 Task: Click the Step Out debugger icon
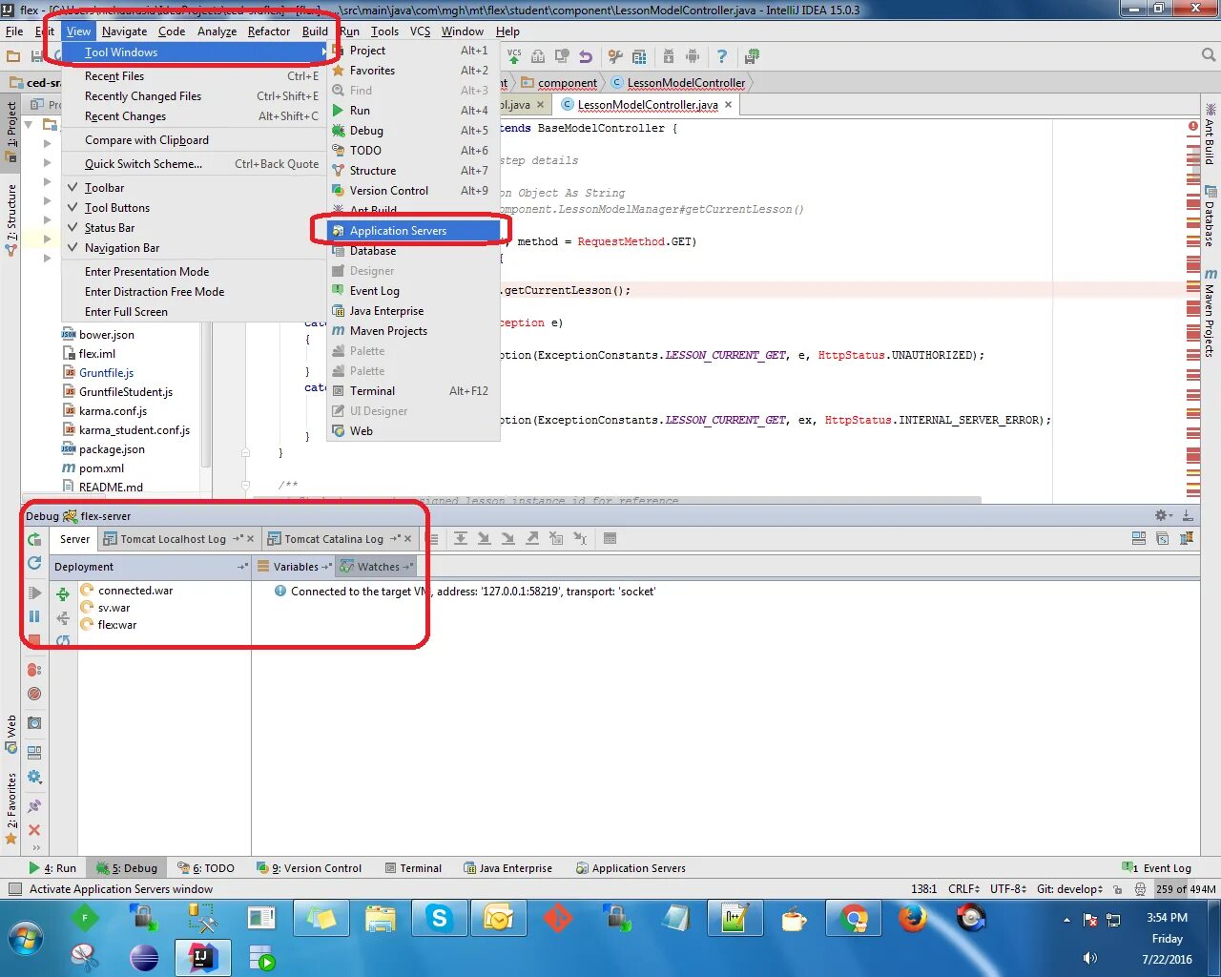[532, 539]
